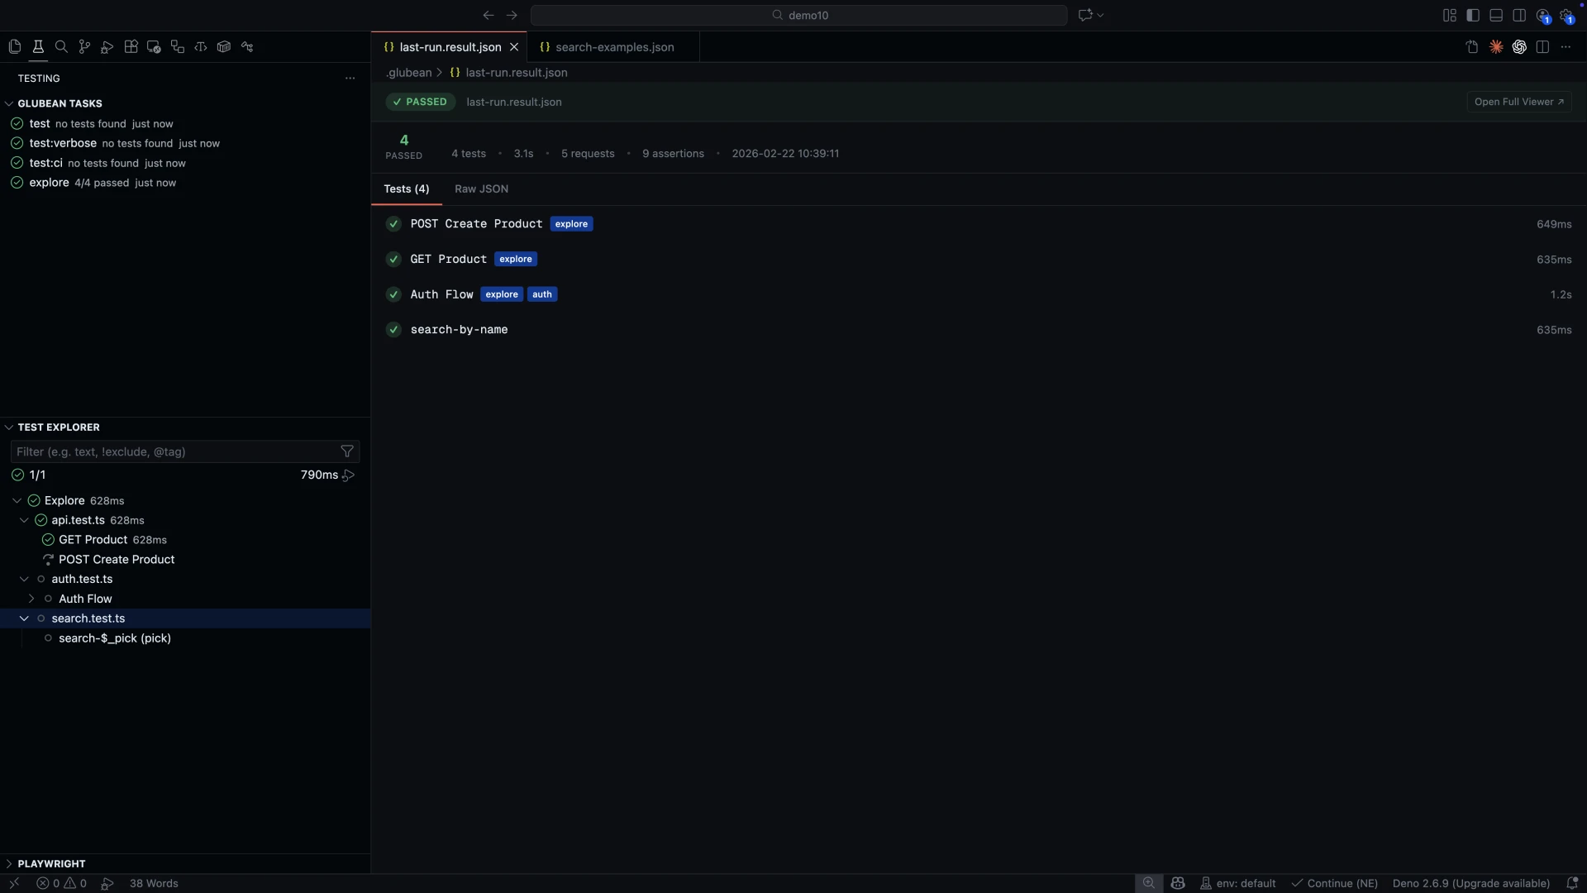Open Settings gear with notification badge
The height and width of the screenshot is (893, 1587).
point(1567,16)
